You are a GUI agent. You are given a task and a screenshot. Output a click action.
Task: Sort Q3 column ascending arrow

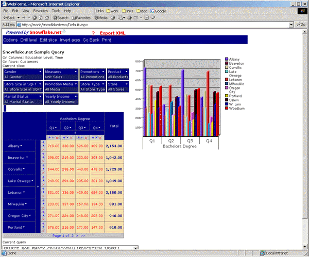[79, 137]
